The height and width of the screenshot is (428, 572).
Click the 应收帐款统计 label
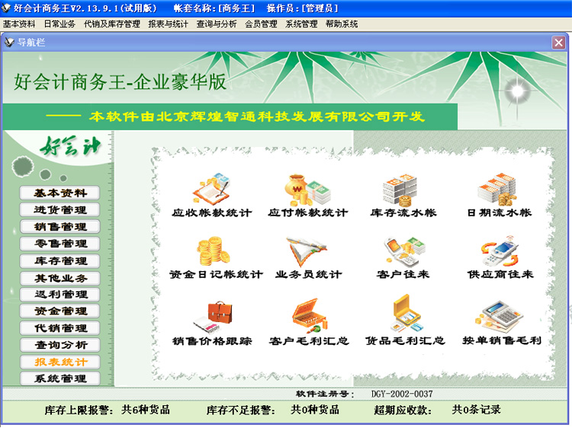[x=212, y=212]
